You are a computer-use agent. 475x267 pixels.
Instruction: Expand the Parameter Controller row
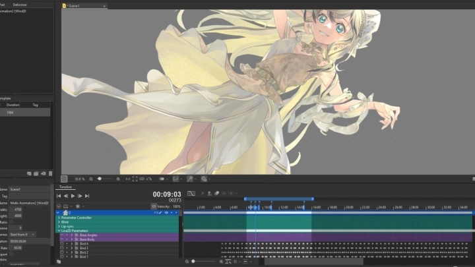(59, 218)
